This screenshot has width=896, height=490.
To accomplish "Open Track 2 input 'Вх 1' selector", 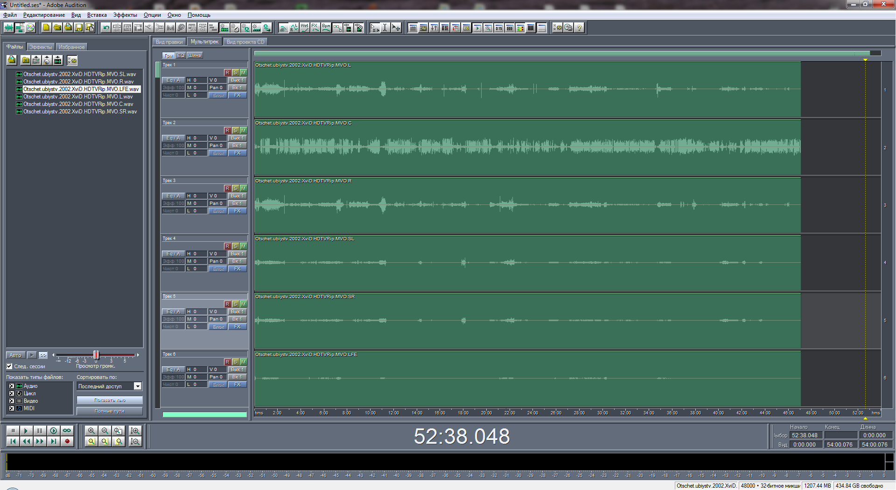I will (238, 146).
